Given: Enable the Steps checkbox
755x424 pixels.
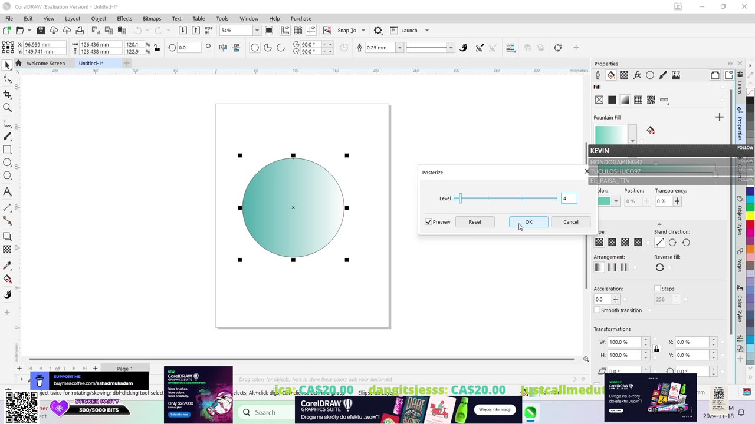Looking at the screenshot, I should pos(657,289).
